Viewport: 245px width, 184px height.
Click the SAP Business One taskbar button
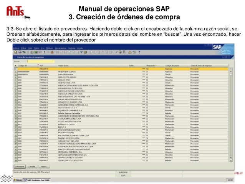37,180
